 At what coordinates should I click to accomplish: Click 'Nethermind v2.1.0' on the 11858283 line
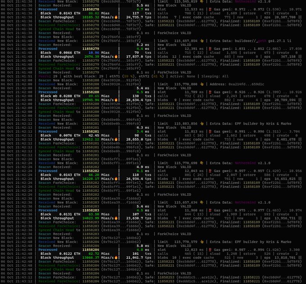252,202
